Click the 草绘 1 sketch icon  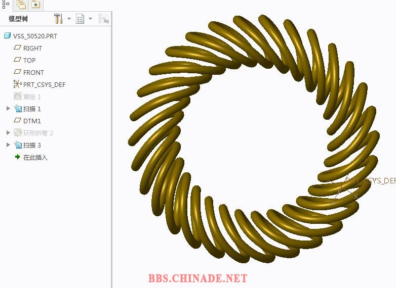point(17,96)
